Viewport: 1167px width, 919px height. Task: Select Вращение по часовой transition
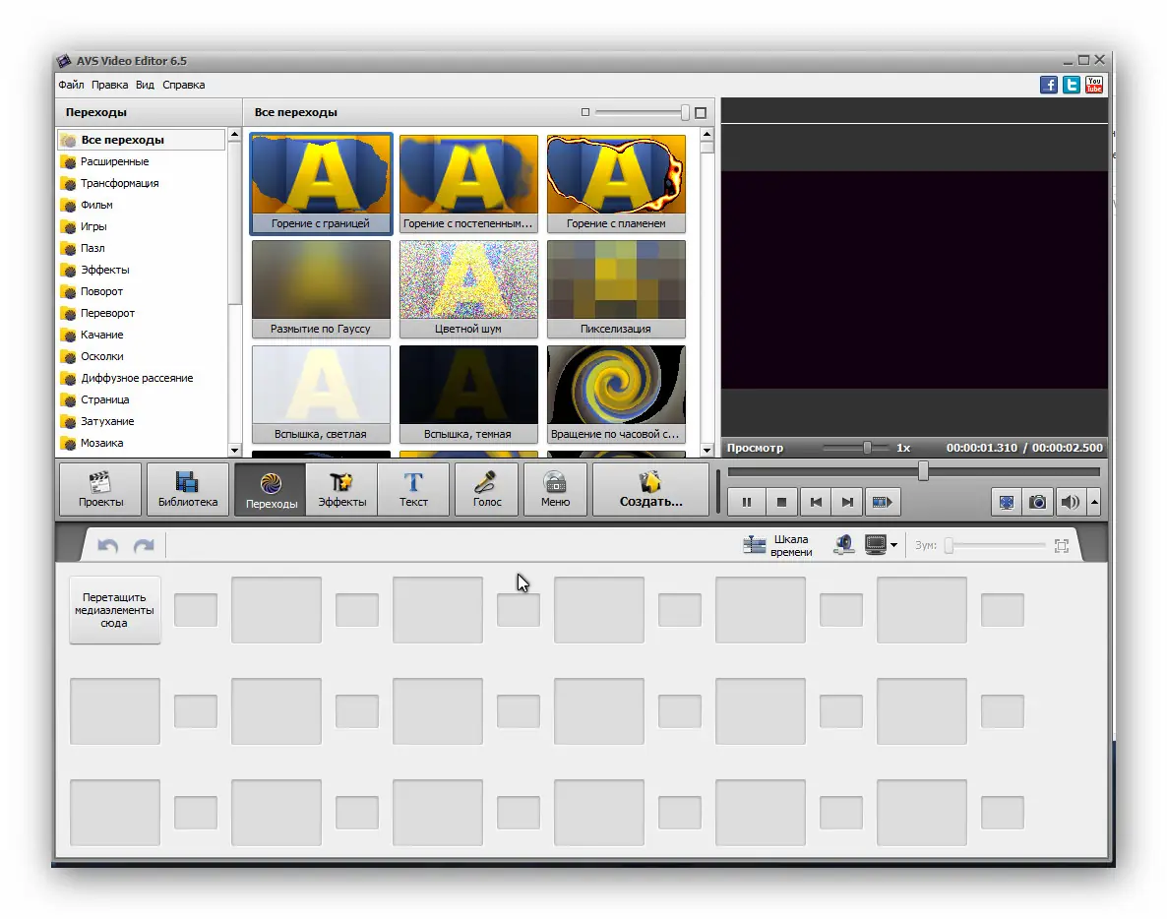click(x=616, y=395)
